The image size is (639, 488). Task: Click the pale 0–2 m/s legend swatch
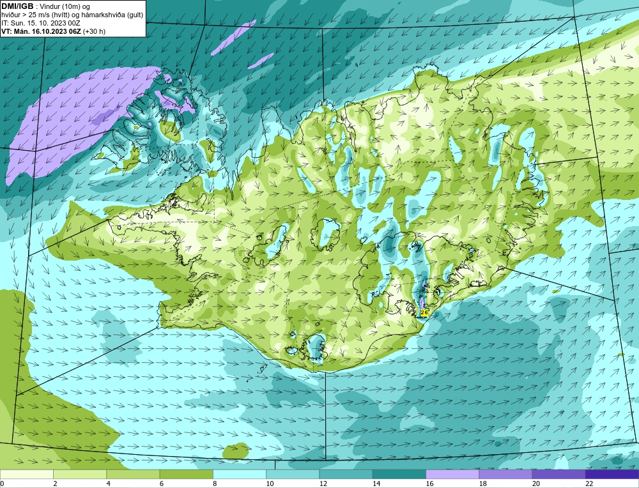click(x=26, y=474)
